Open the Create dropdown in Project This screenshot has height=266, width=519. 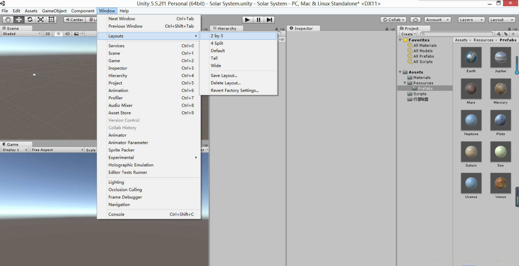coord(408,34)
